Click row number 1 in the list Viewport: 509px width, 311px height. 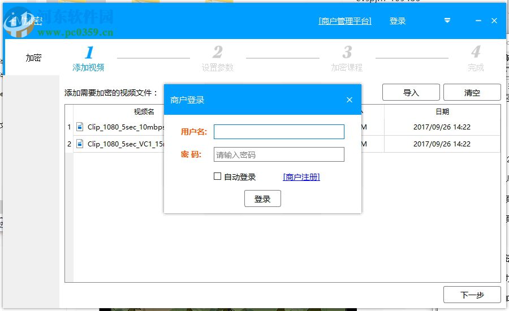tap(69, 127)
